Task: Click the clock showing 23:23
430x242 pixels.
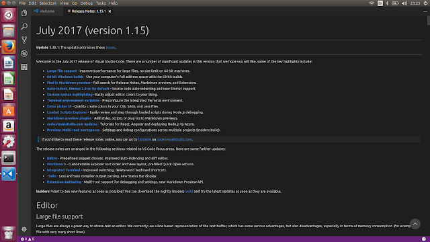Action: [x=415, y=3]
